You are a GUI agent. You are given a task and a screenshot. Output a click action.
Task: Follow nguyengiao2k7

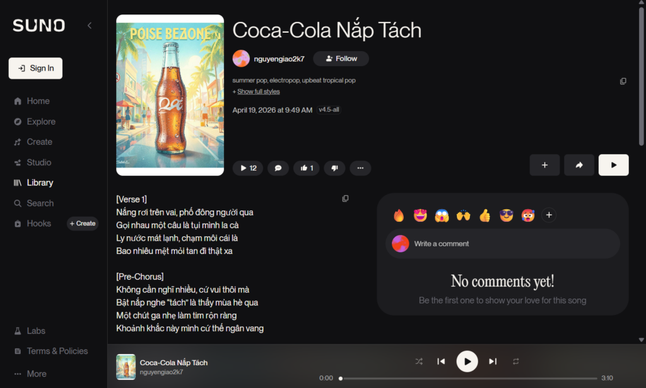(x=341, y=59)
